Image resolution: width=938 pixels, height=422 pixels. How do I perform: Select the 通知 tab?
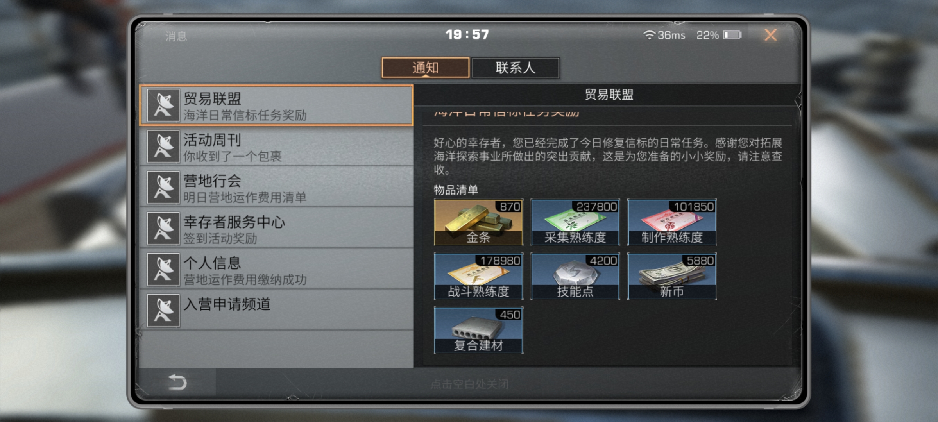pyautogui.click(x=425, y=68)
